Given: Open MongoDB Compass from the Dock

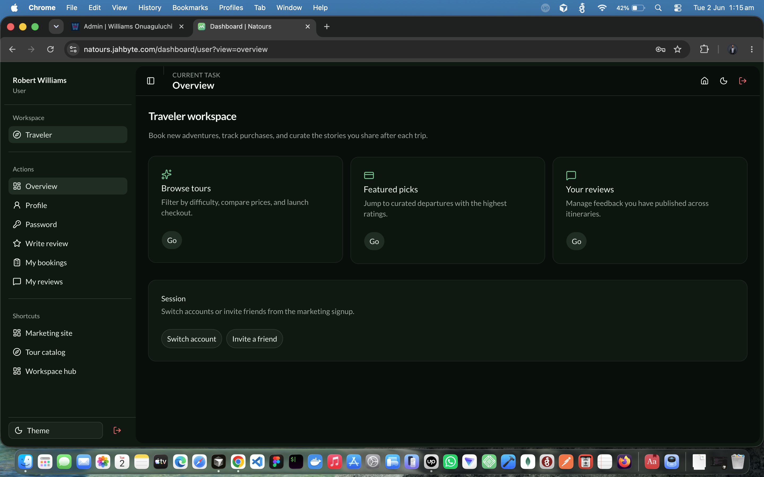Looking at the screenshot, I should click(x=528, y=462).
